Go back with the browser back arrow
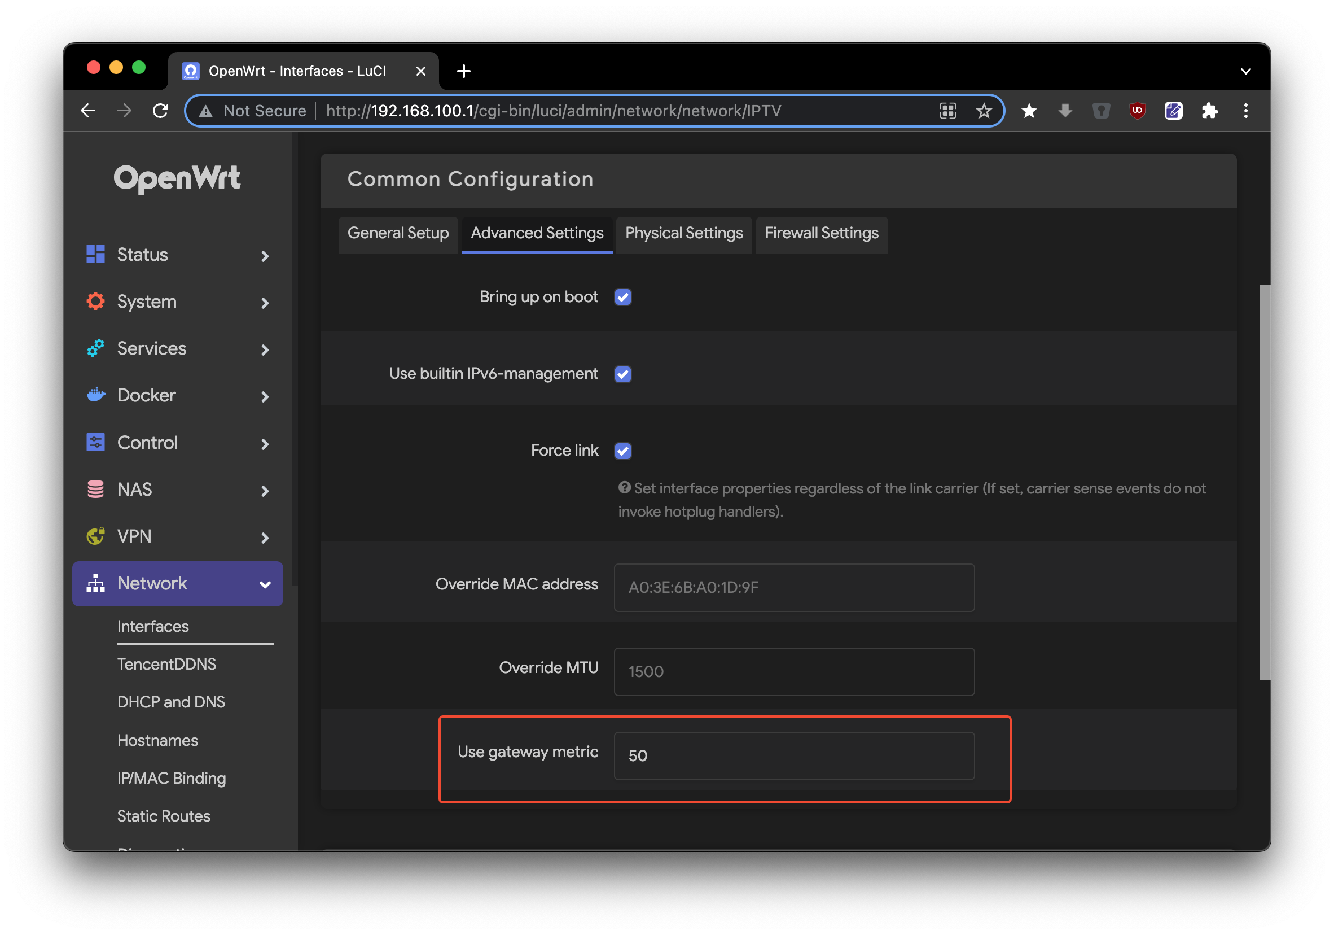1334x935 pixels. (x=89, y=111)
